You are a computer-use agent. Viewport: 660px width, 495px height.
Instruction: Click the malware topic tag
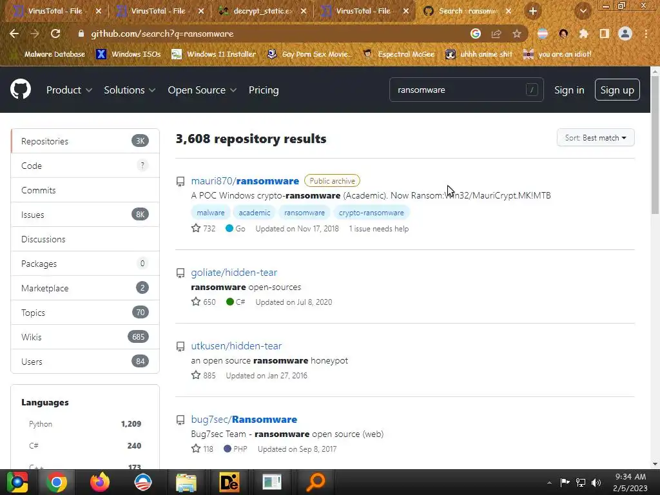pos(211,213)
